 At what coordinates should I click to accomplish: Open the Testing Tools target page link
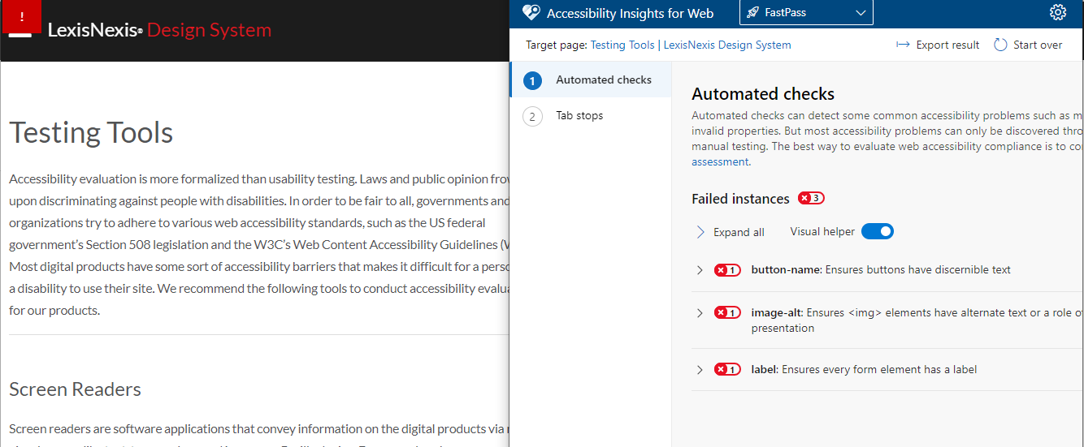pos(622,45)
